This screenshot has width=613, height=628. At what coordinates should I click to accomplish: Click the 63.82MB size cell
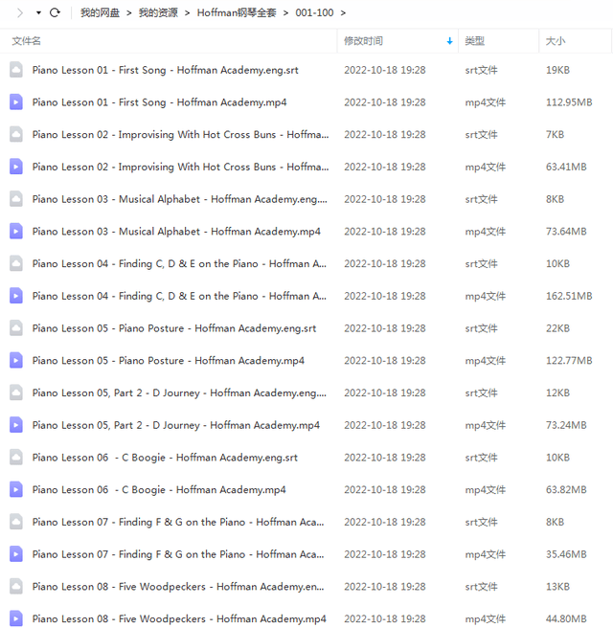pos(566,490)
